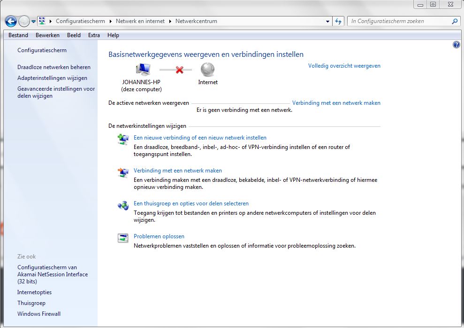Click the red X broken connection icon
The image size is (464, 328).
180,70
